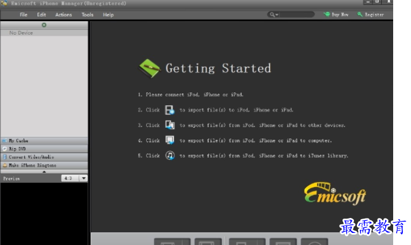Open the Actions menu
The image size is (411, 245).
63,14
